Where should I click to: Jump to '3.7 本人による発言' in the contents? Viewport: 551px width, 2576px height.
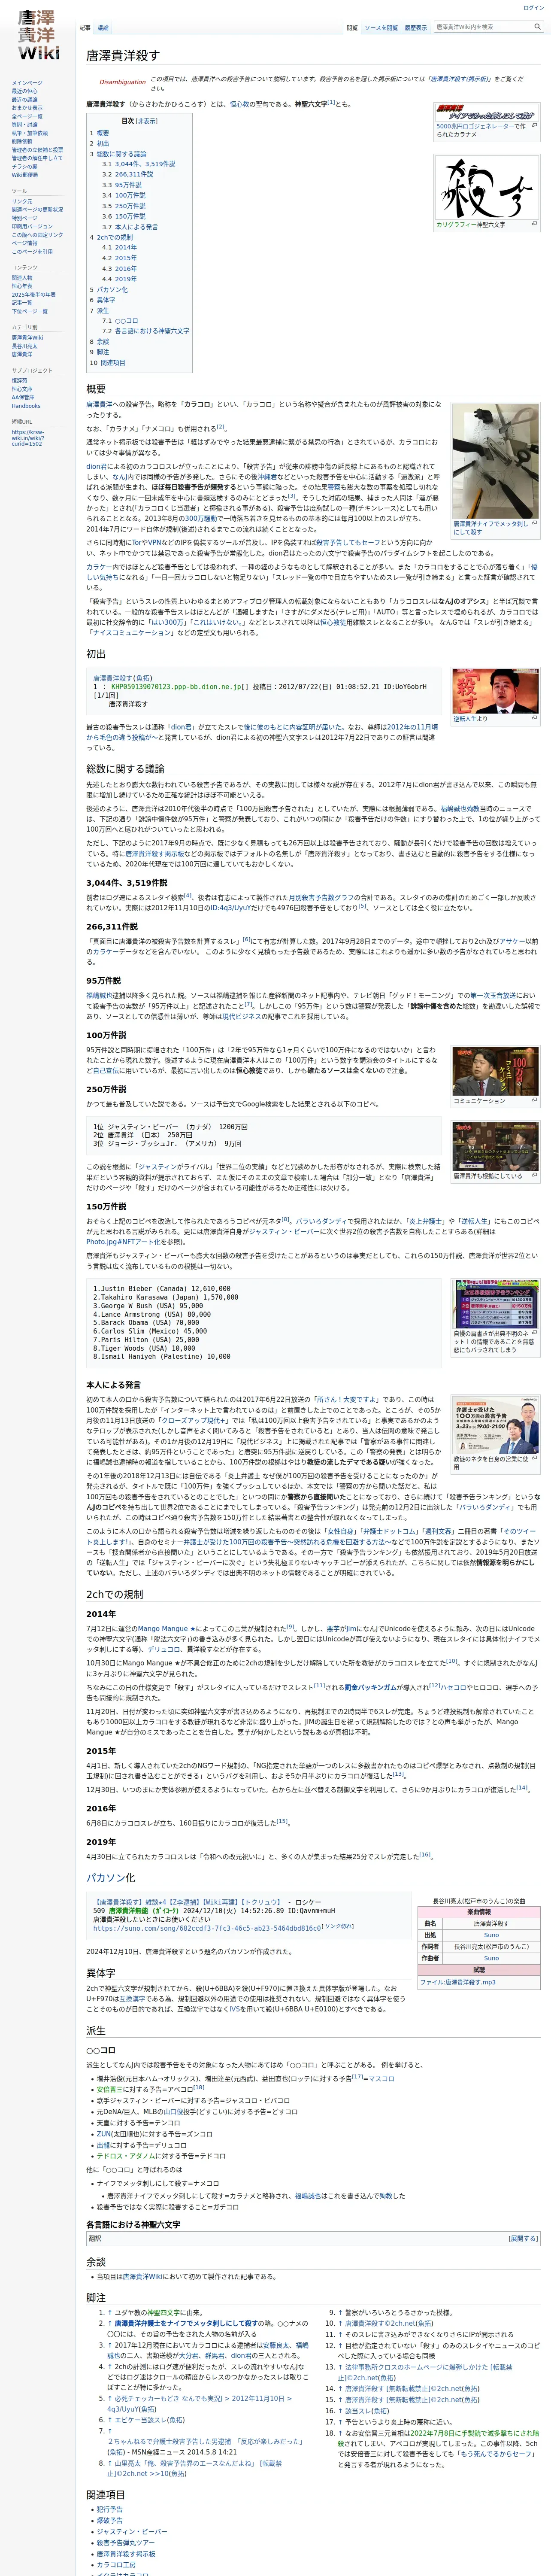pos(130,227)
